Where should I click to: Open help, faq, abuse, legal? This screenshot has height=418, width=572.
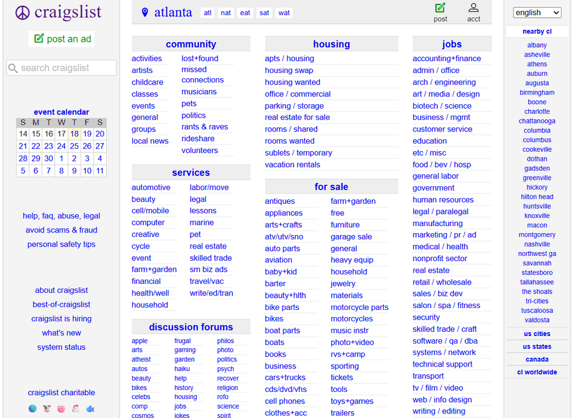(61, 216)
